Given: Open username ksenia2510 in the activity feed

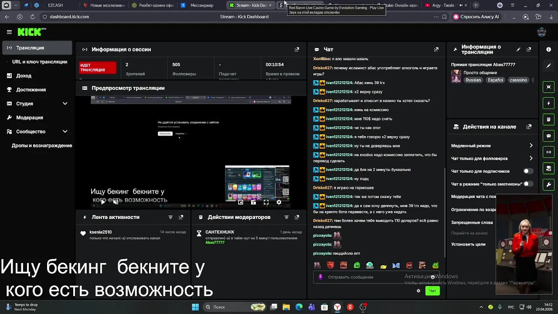Looking at the screenshot, I should coord(101,232).
